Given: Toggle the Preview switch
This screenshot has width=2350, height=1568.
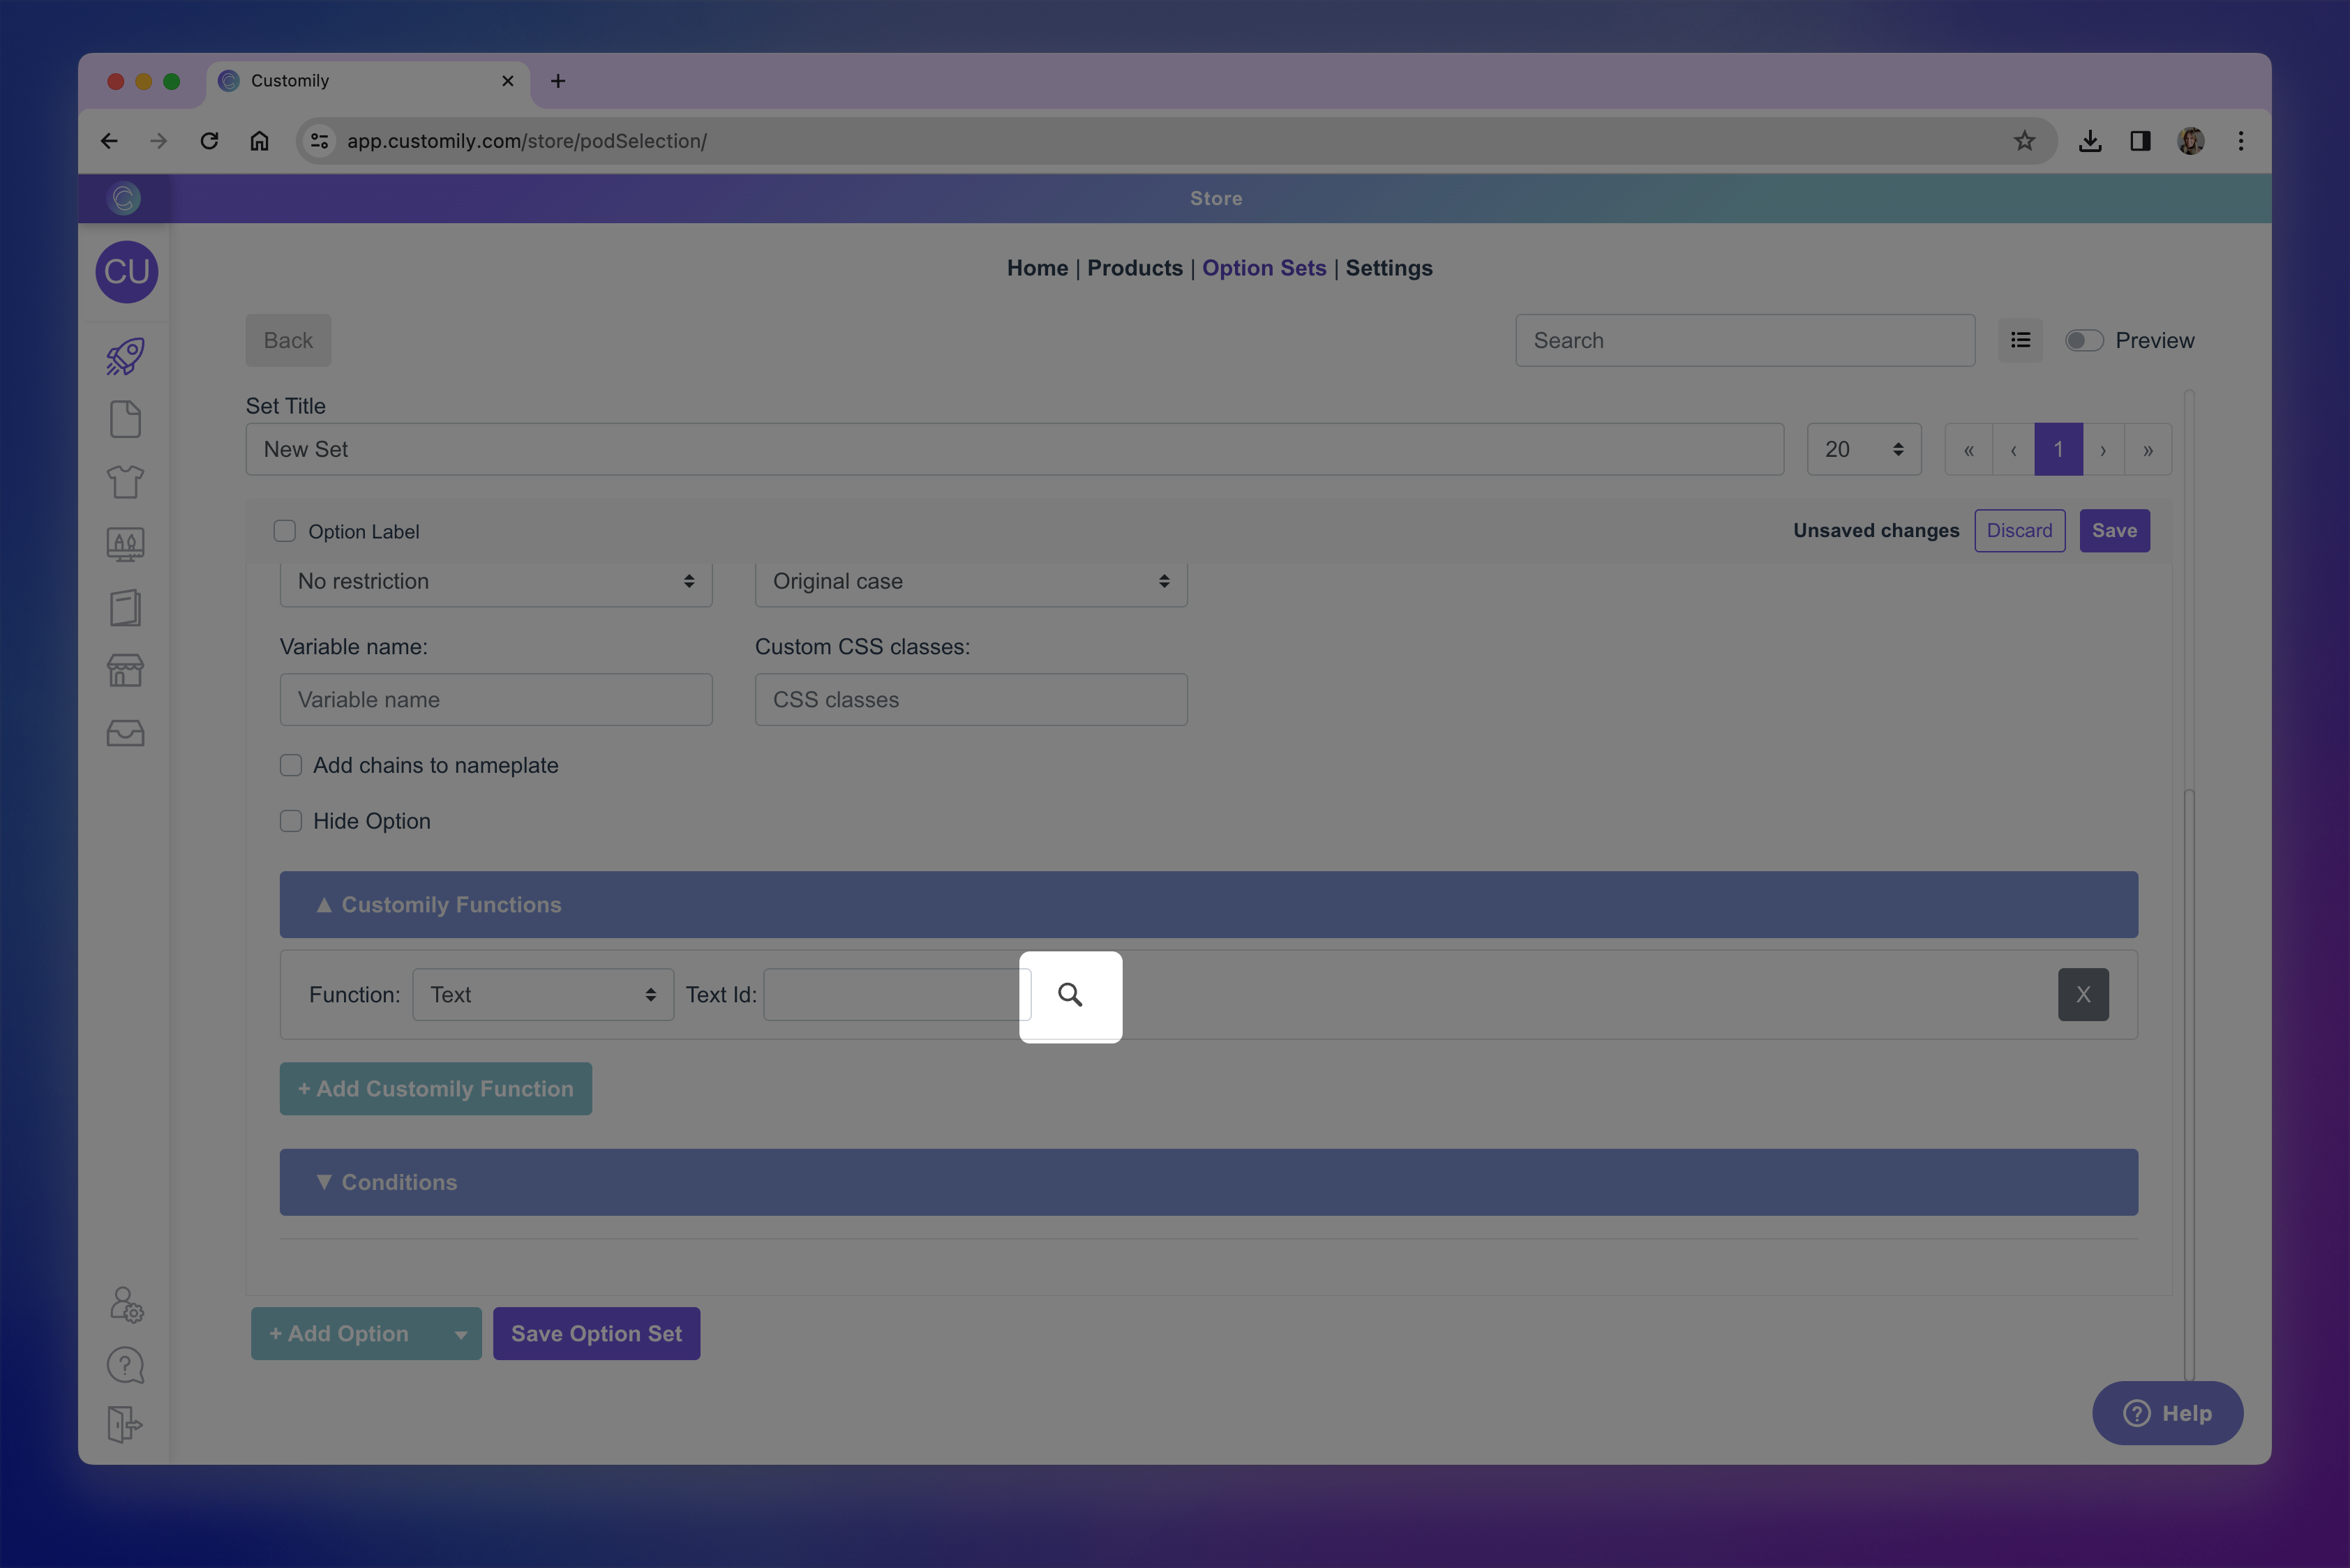Looking at the screenshot, I should click(x=2084, y=341).
